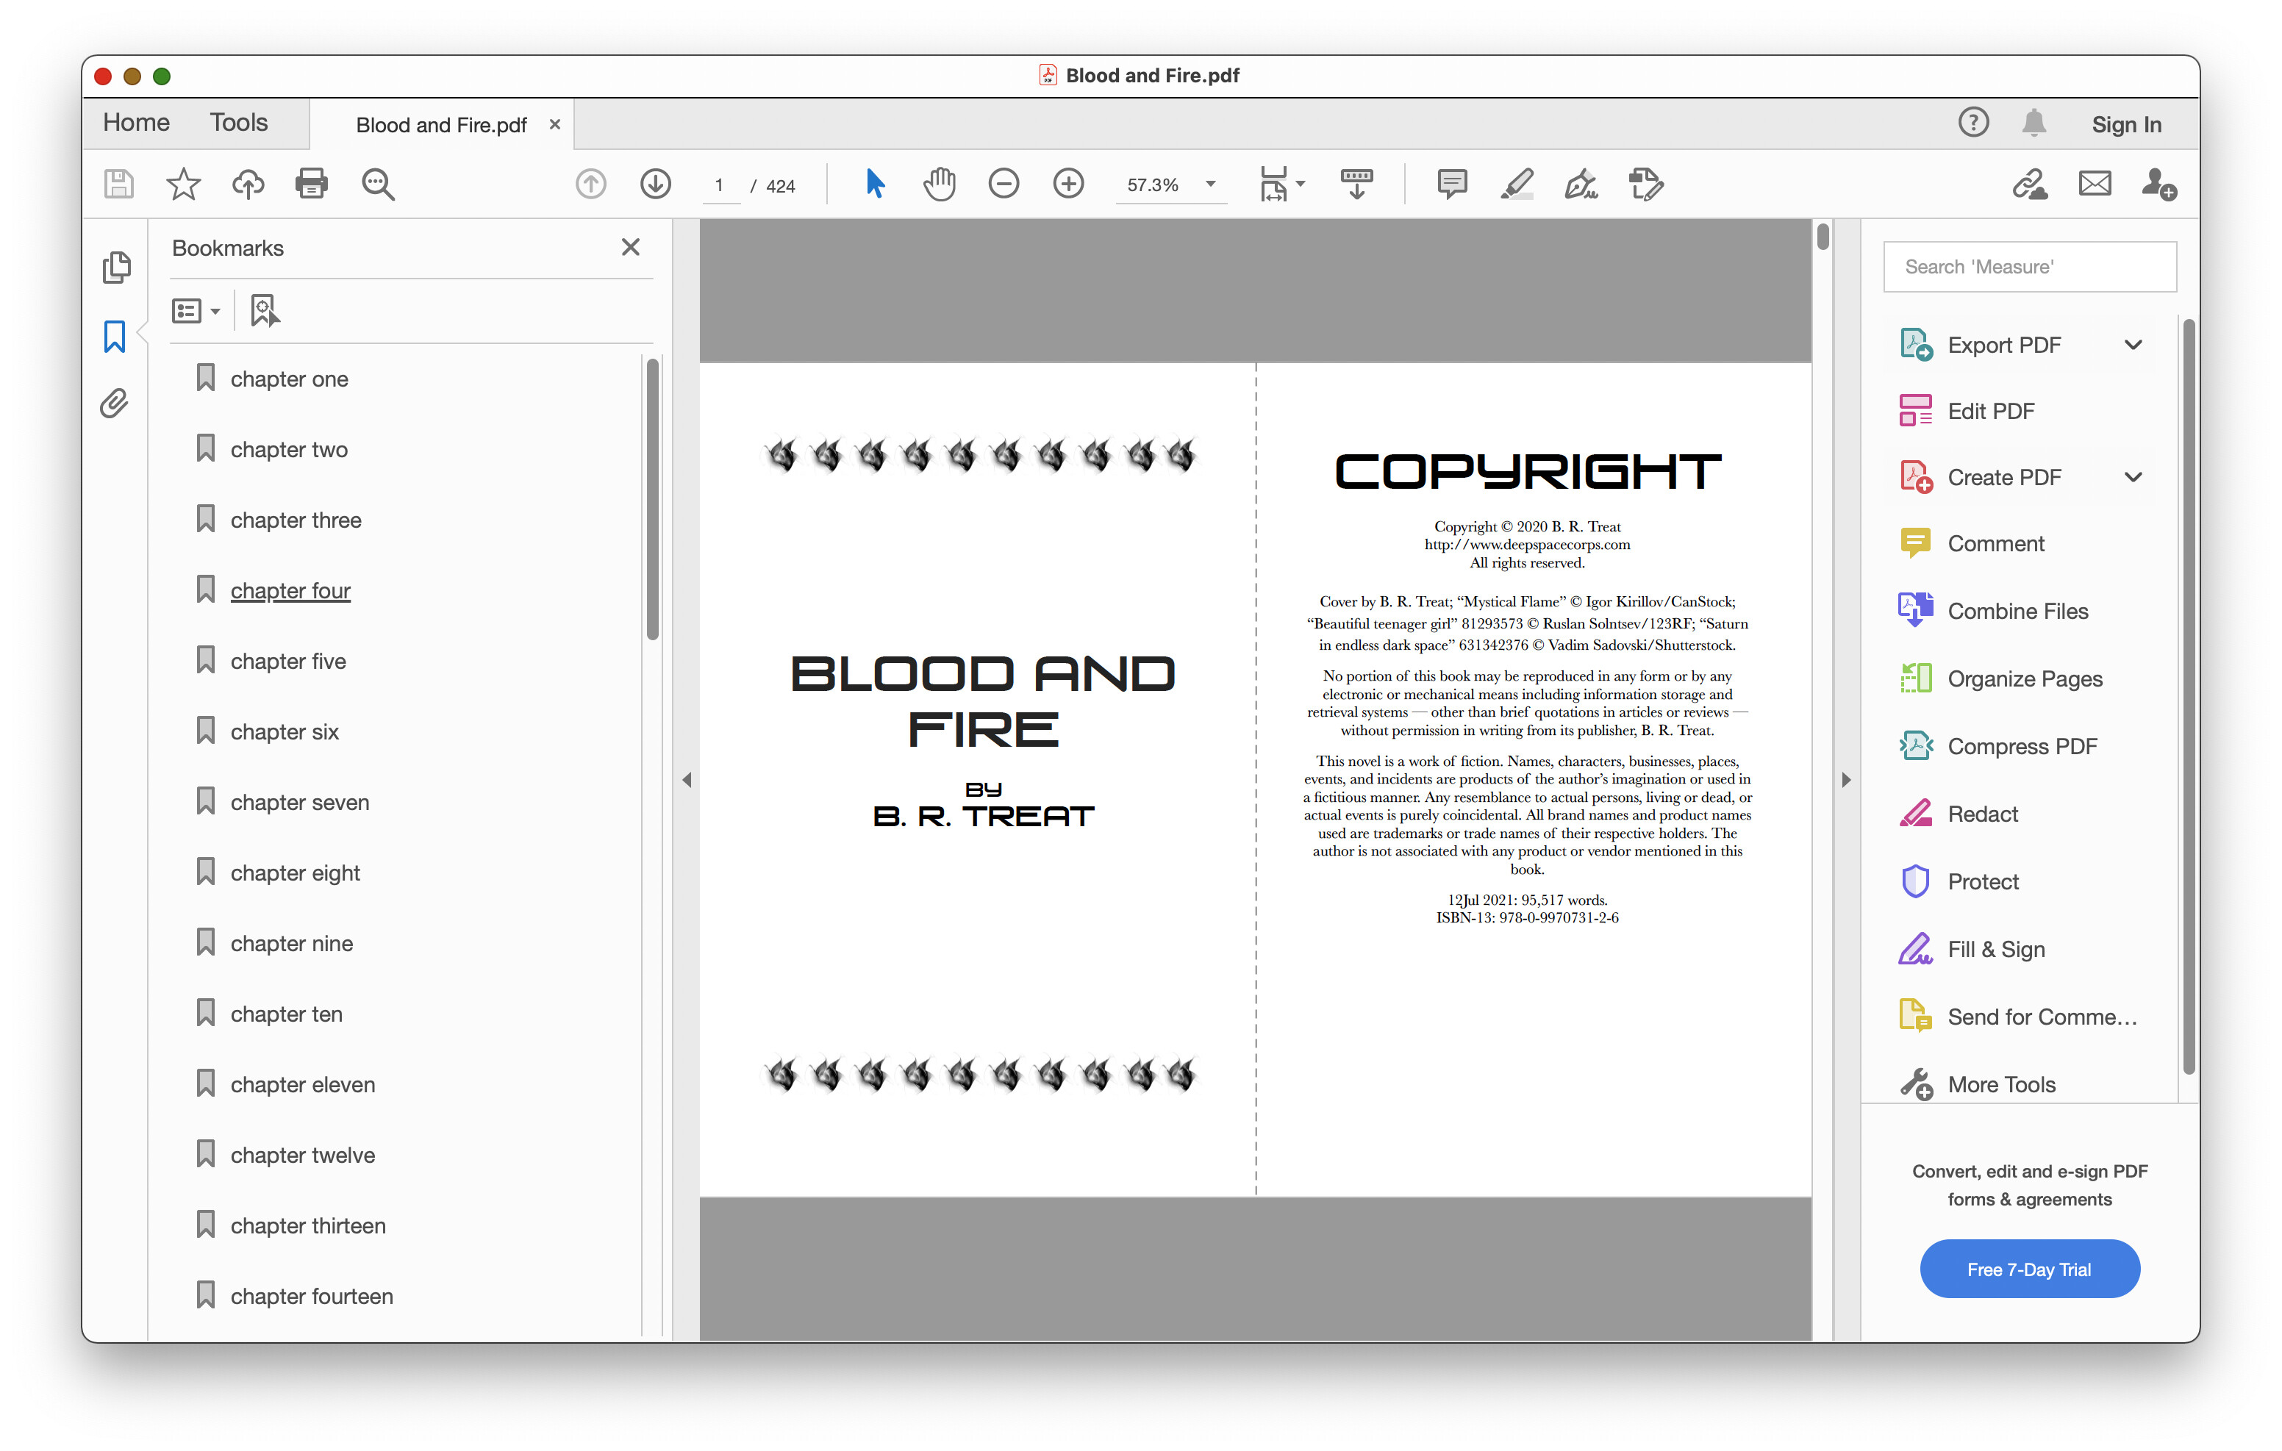Select the Highlight text tool

pyautogui.click(x=1516, y=184)
